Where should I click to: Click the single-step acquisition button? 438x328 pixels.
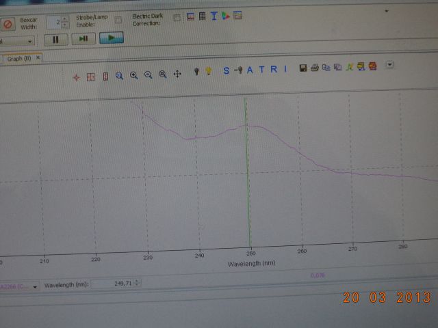pos(83,38)
